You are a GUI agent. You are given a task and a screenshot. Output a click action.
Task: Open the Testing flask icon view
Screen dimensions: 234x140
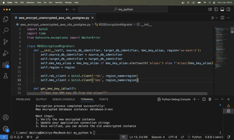coord(6,76)
